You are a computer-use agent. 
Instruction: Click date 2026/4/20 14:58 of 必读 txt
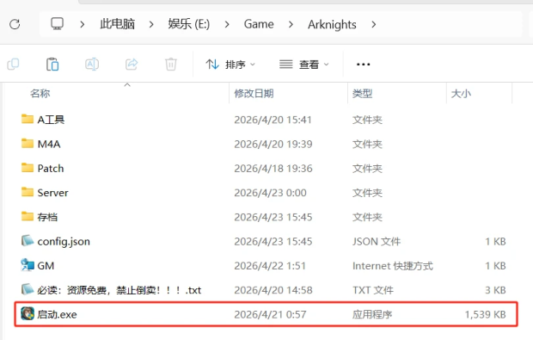(x=273, y=290)
